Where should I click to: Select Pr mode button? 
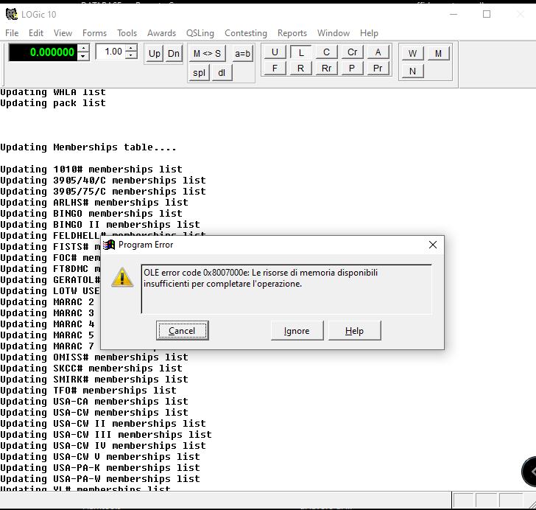coord(378,68)
